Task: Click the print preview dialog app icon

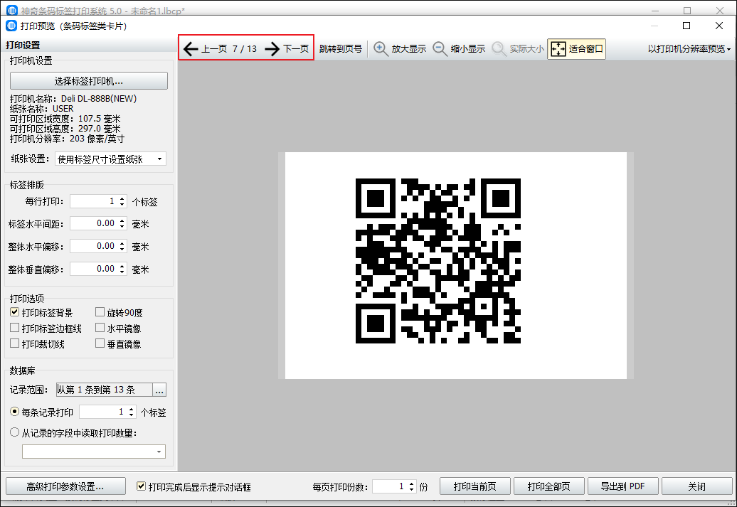Action: click(11, 26)
